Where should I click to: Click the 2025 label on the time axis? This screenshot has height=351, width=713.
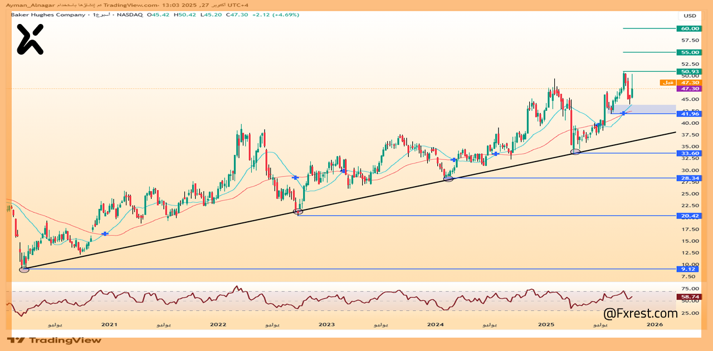[545, 324]
